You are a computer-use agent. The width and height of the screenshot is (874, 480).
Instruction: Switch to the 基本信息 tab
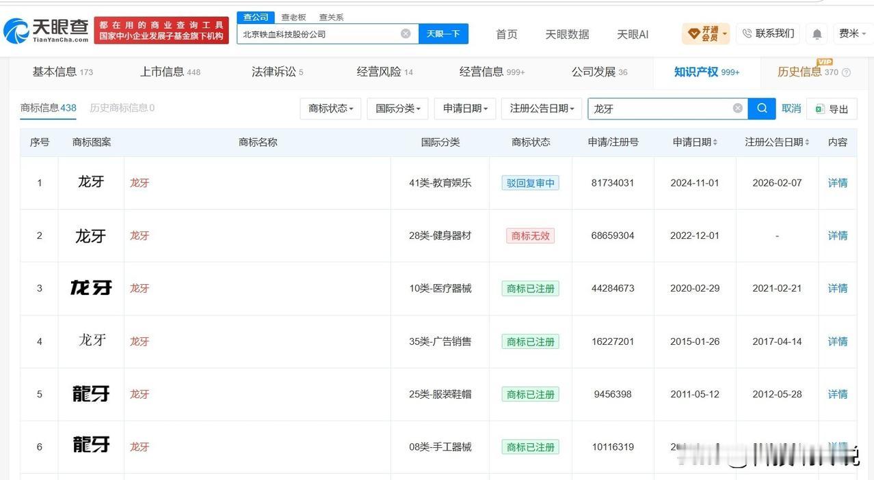62,72
